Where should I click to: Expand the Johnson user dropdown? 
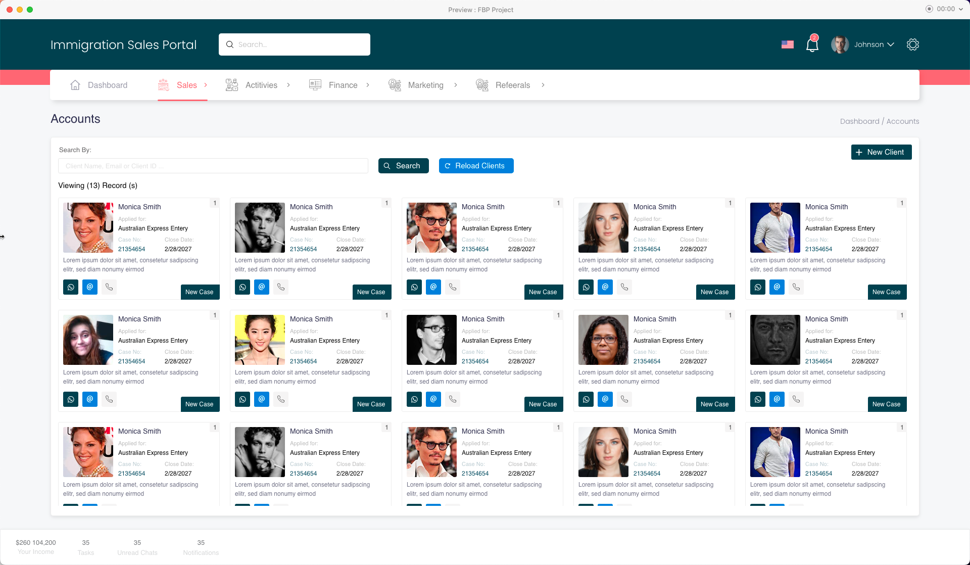(890, 44)
